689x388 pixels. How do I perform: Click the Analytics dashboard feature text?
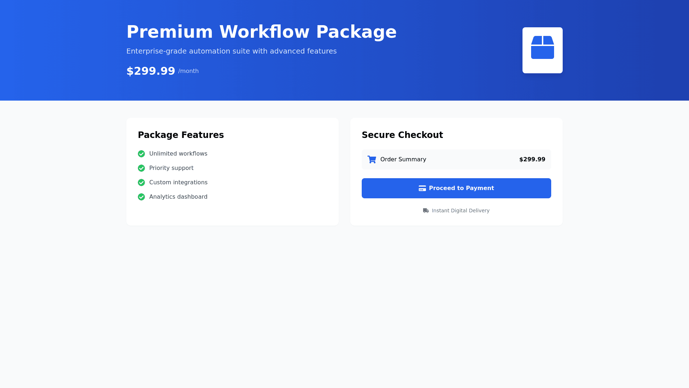point(178,197)
